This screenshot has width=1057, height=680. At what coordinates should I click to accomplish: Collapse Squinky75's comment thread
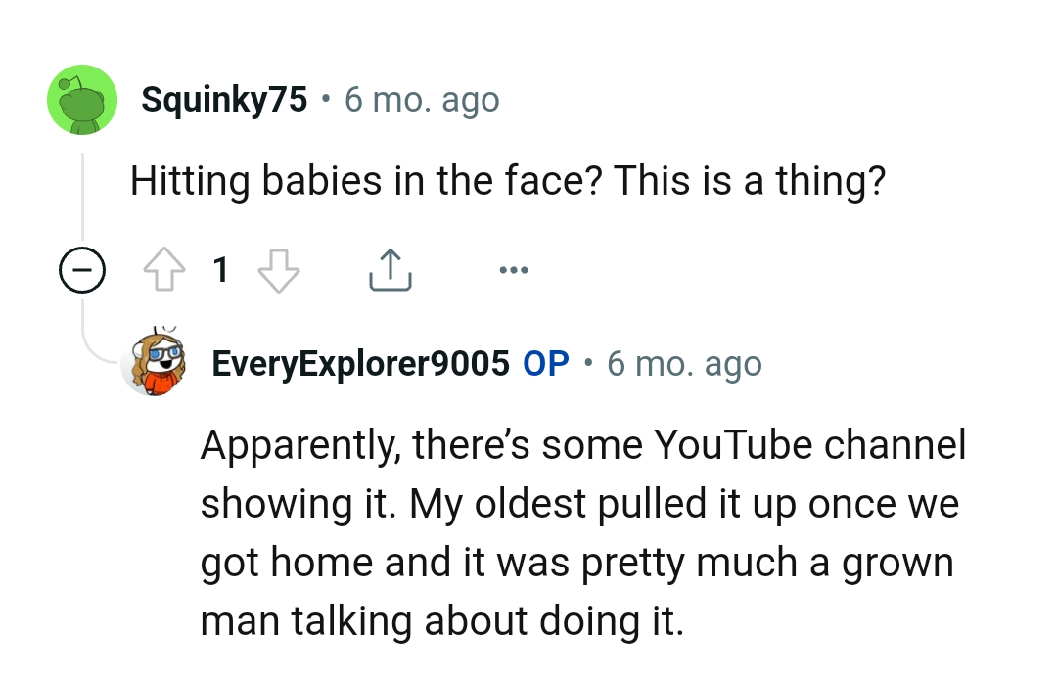tap(82, 270)
